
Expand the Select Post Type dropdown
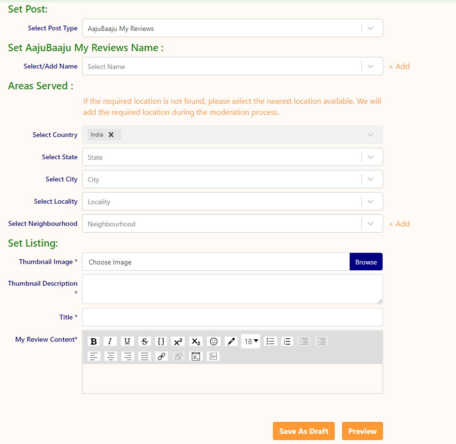click(370, 28)
